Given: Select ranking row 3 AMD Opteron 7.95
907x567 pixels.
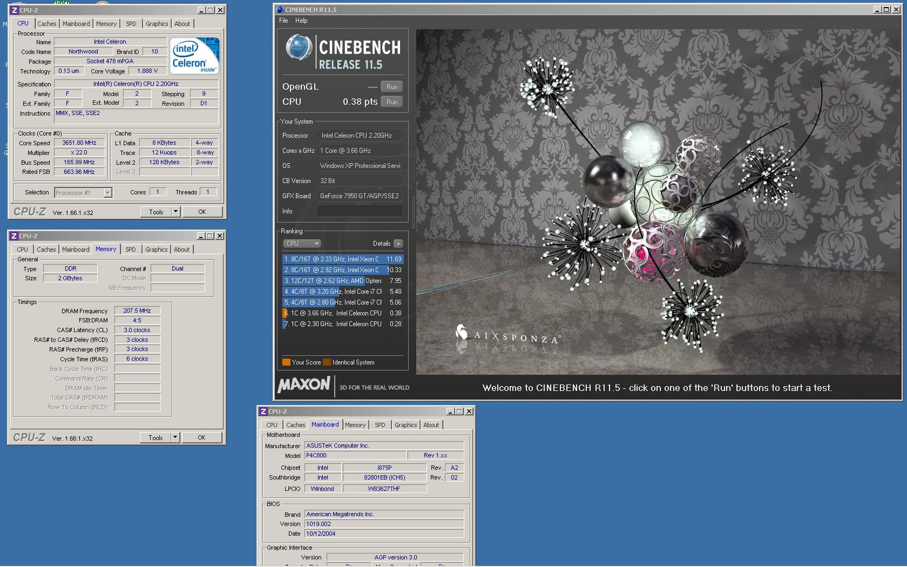Looking at the screenshot, I should coord(343,281).
